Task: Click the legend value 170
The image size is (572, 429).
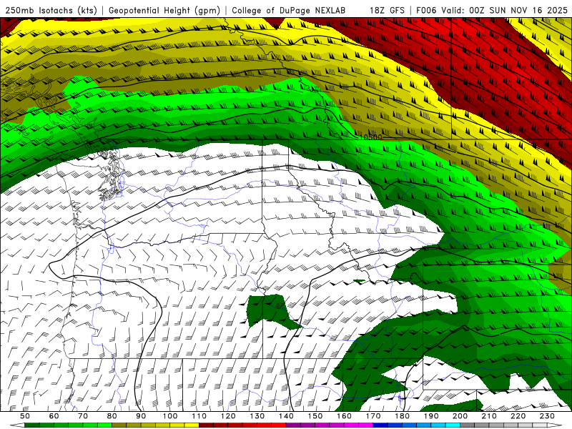Action: 373,416
